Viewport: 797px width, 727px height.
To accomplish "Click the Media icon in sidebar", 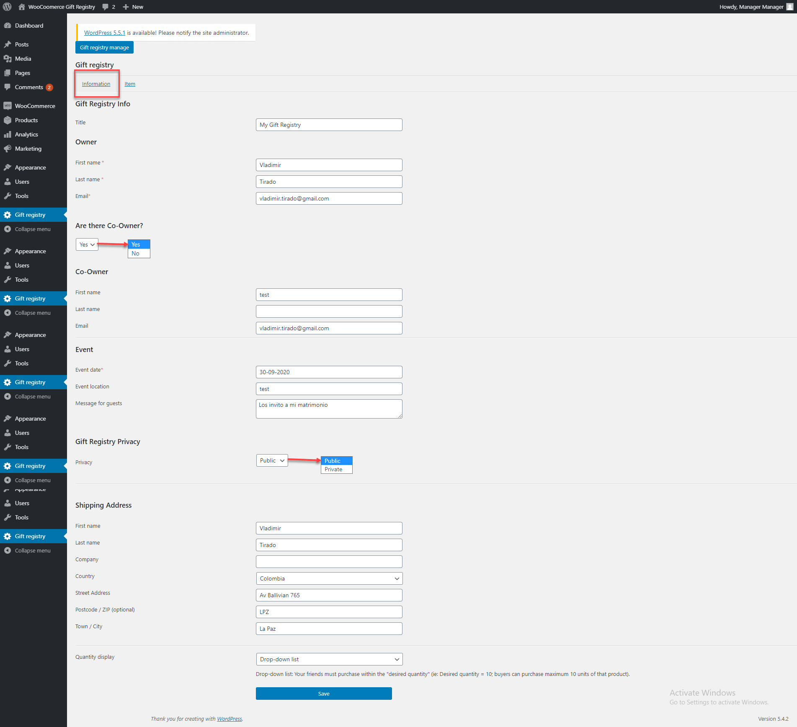I will pyautogui.click(x=8, y=59).
